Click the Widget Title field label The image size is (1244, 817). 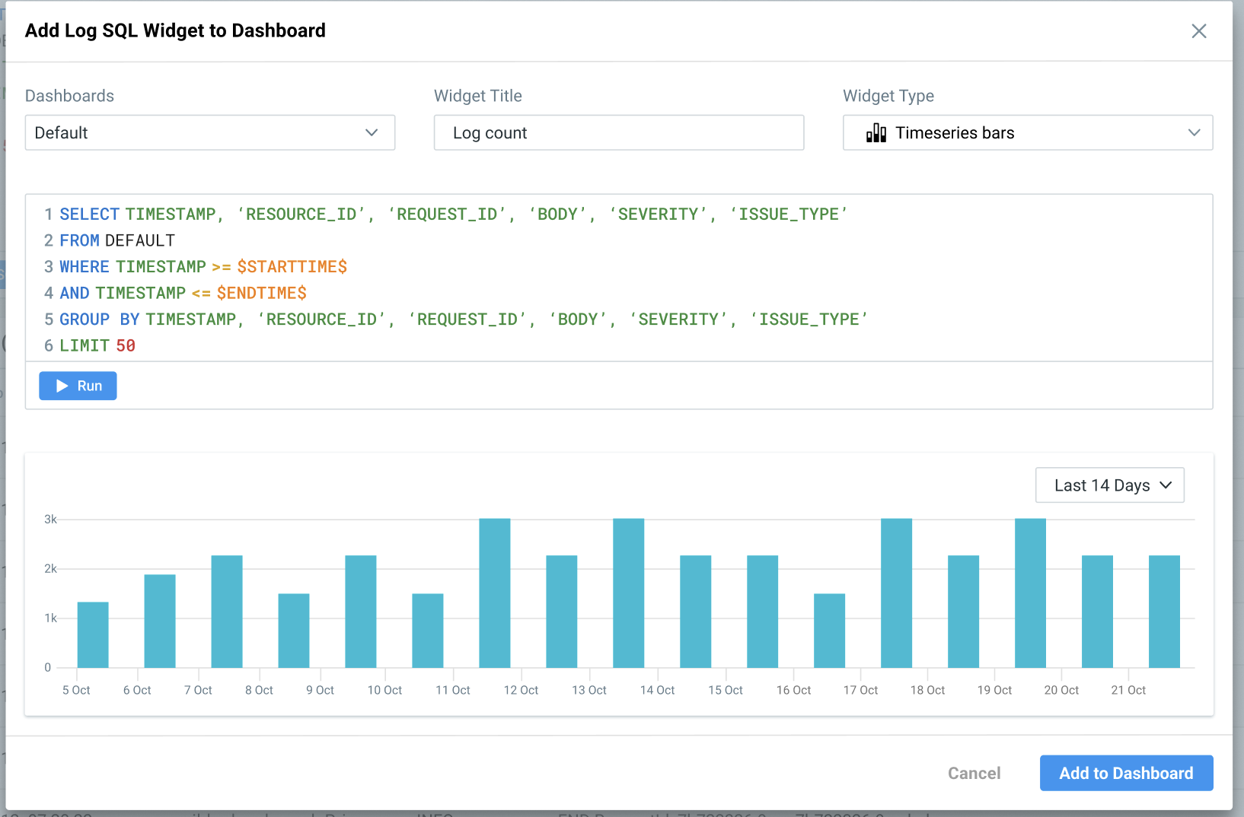tap(478, 96)
